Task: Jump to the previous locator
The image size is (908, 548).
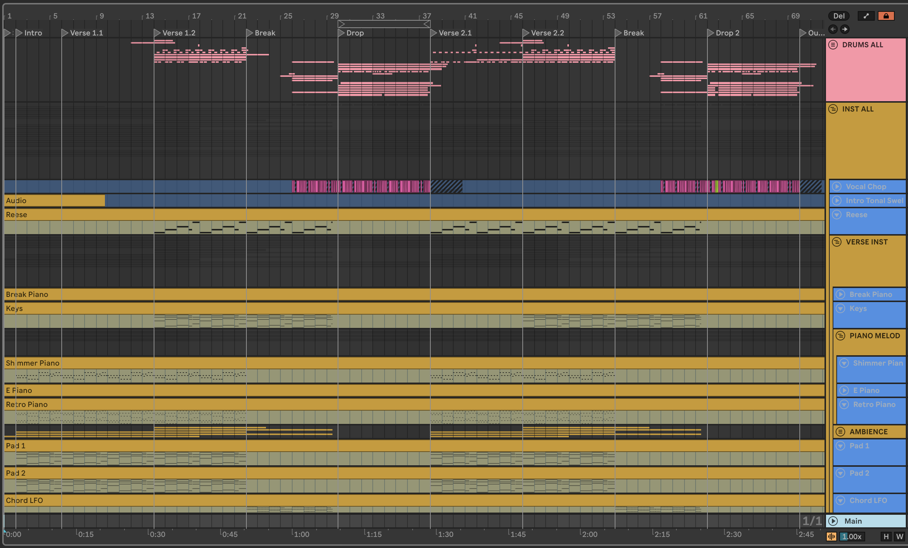Action: pyautogui.click(x=833, y=29)
